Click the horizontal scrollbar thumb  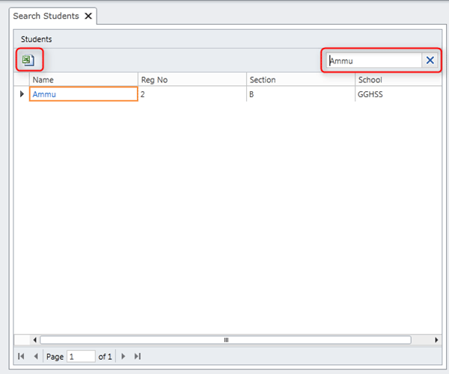tap(226, 340)
